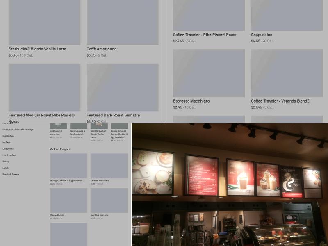
Task: Open Coffee Traveler - Veranda Blend image
Action: click(287, 73)
